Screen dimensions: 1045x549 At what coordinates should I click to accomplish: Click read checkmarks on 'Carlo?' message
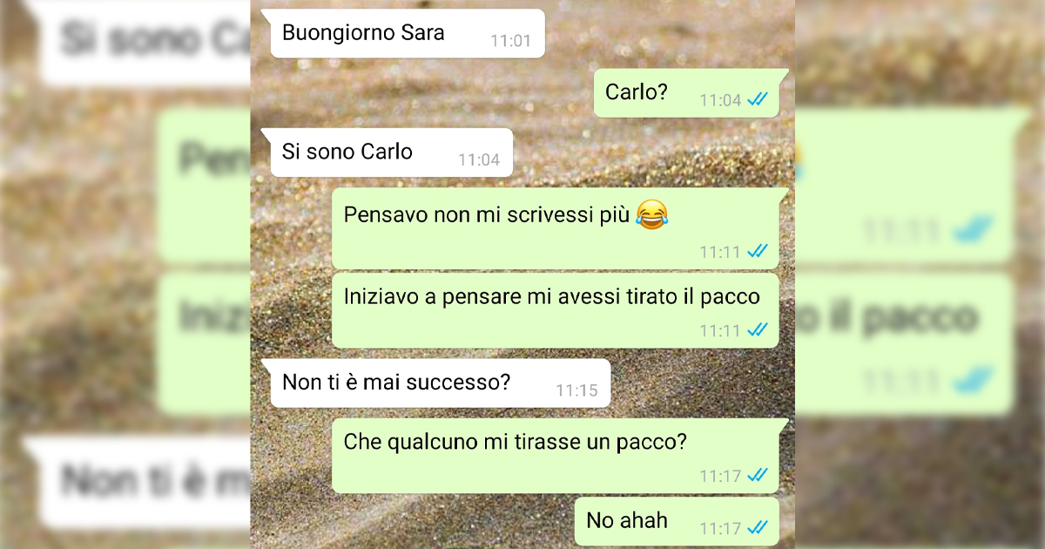[757, 100]
